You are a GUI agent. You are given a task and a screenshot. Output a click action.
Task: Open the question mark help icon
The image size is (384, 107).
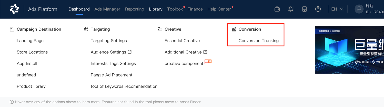pos(318,9)
